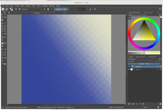Viewport: 163px width, 110px height.
Task: Toggle eraser mode in the toolbar
Action: 45,9
